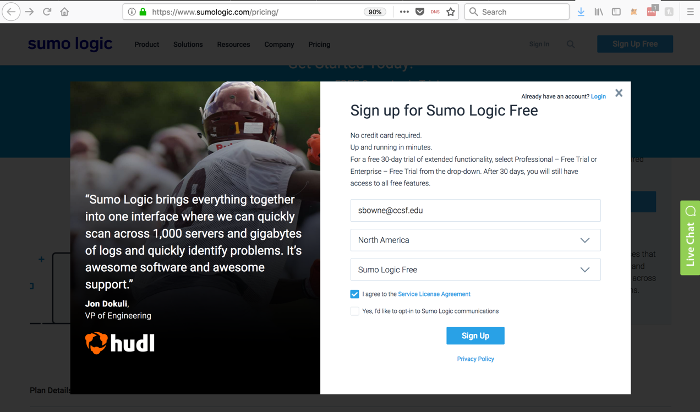Open the Live Chat side tab
Image resolution: width=700 pixels, height=412 pixels.
[x=690, y=238]
